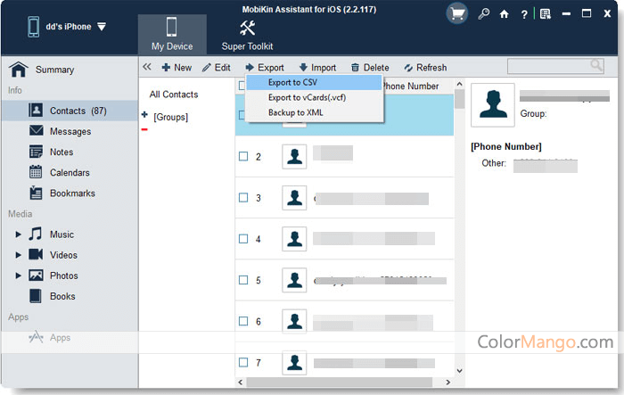This screenshot has height=395, width=624.
Task: Tick the checkbox for contact 2
Action: 243,156
